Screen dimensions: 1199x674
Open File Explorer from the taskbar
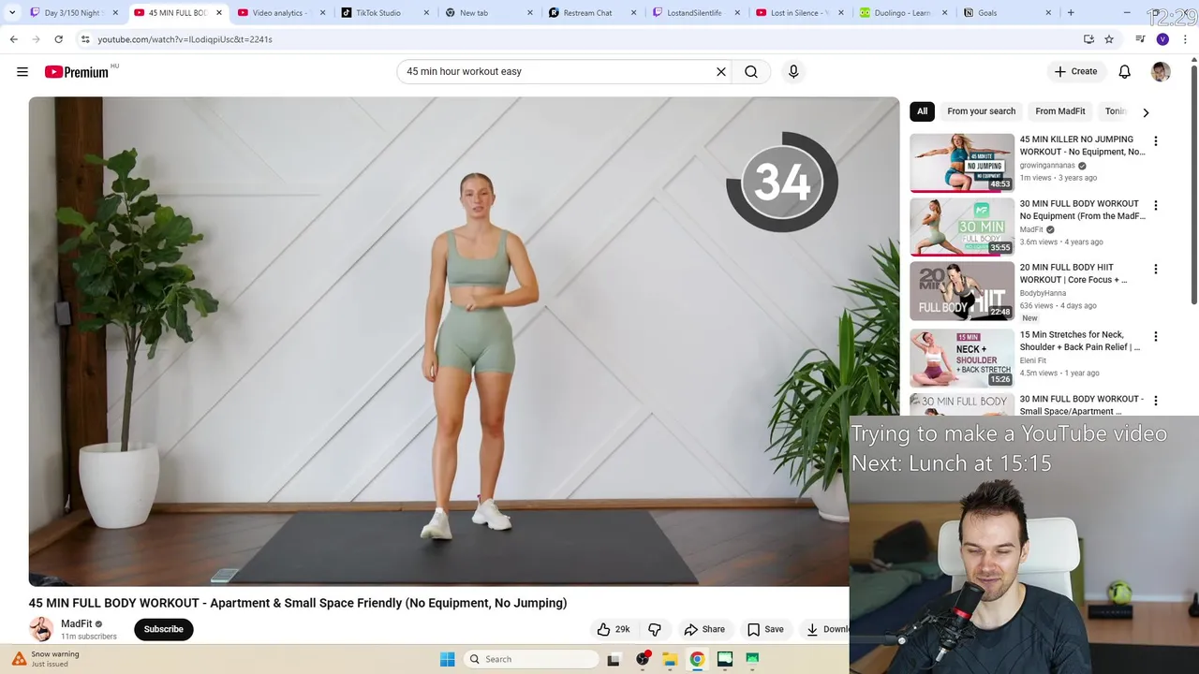tap(670, 659)
